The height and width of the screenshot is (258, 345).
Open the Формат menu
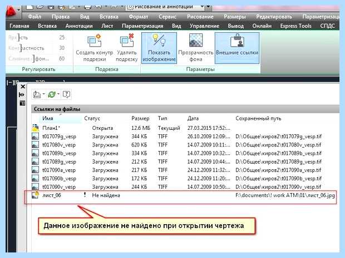tap(139, 17)
